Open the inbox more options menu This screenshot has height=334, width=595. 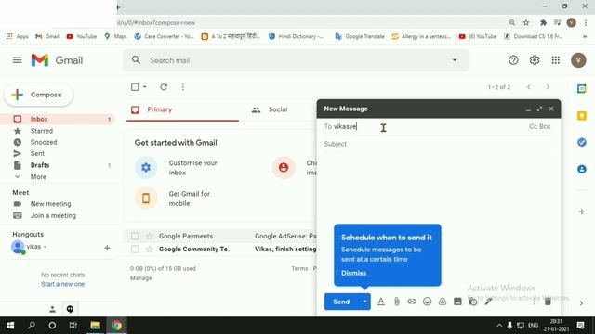pos(183,87)
